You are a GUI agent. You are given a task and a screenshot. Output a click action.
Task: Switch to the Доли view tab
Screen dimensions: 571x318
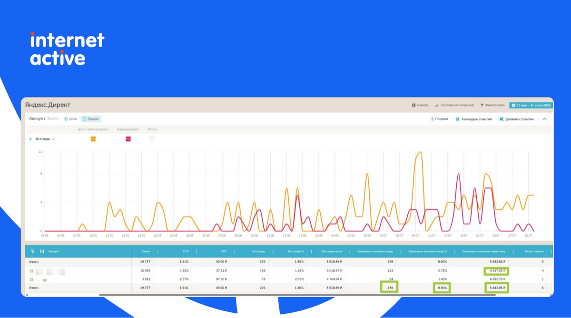click(x=70, y=119)
